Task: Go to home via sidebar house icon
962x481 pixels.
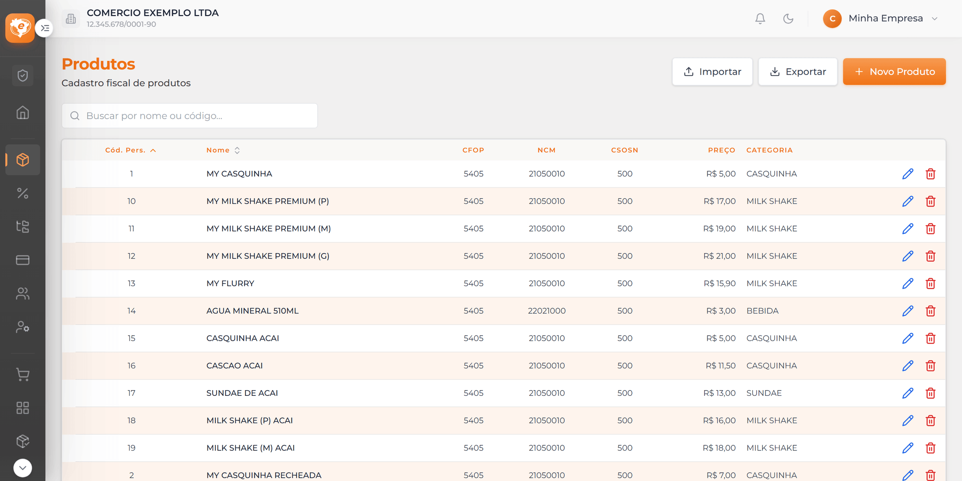Action: (x=23, y=113)
